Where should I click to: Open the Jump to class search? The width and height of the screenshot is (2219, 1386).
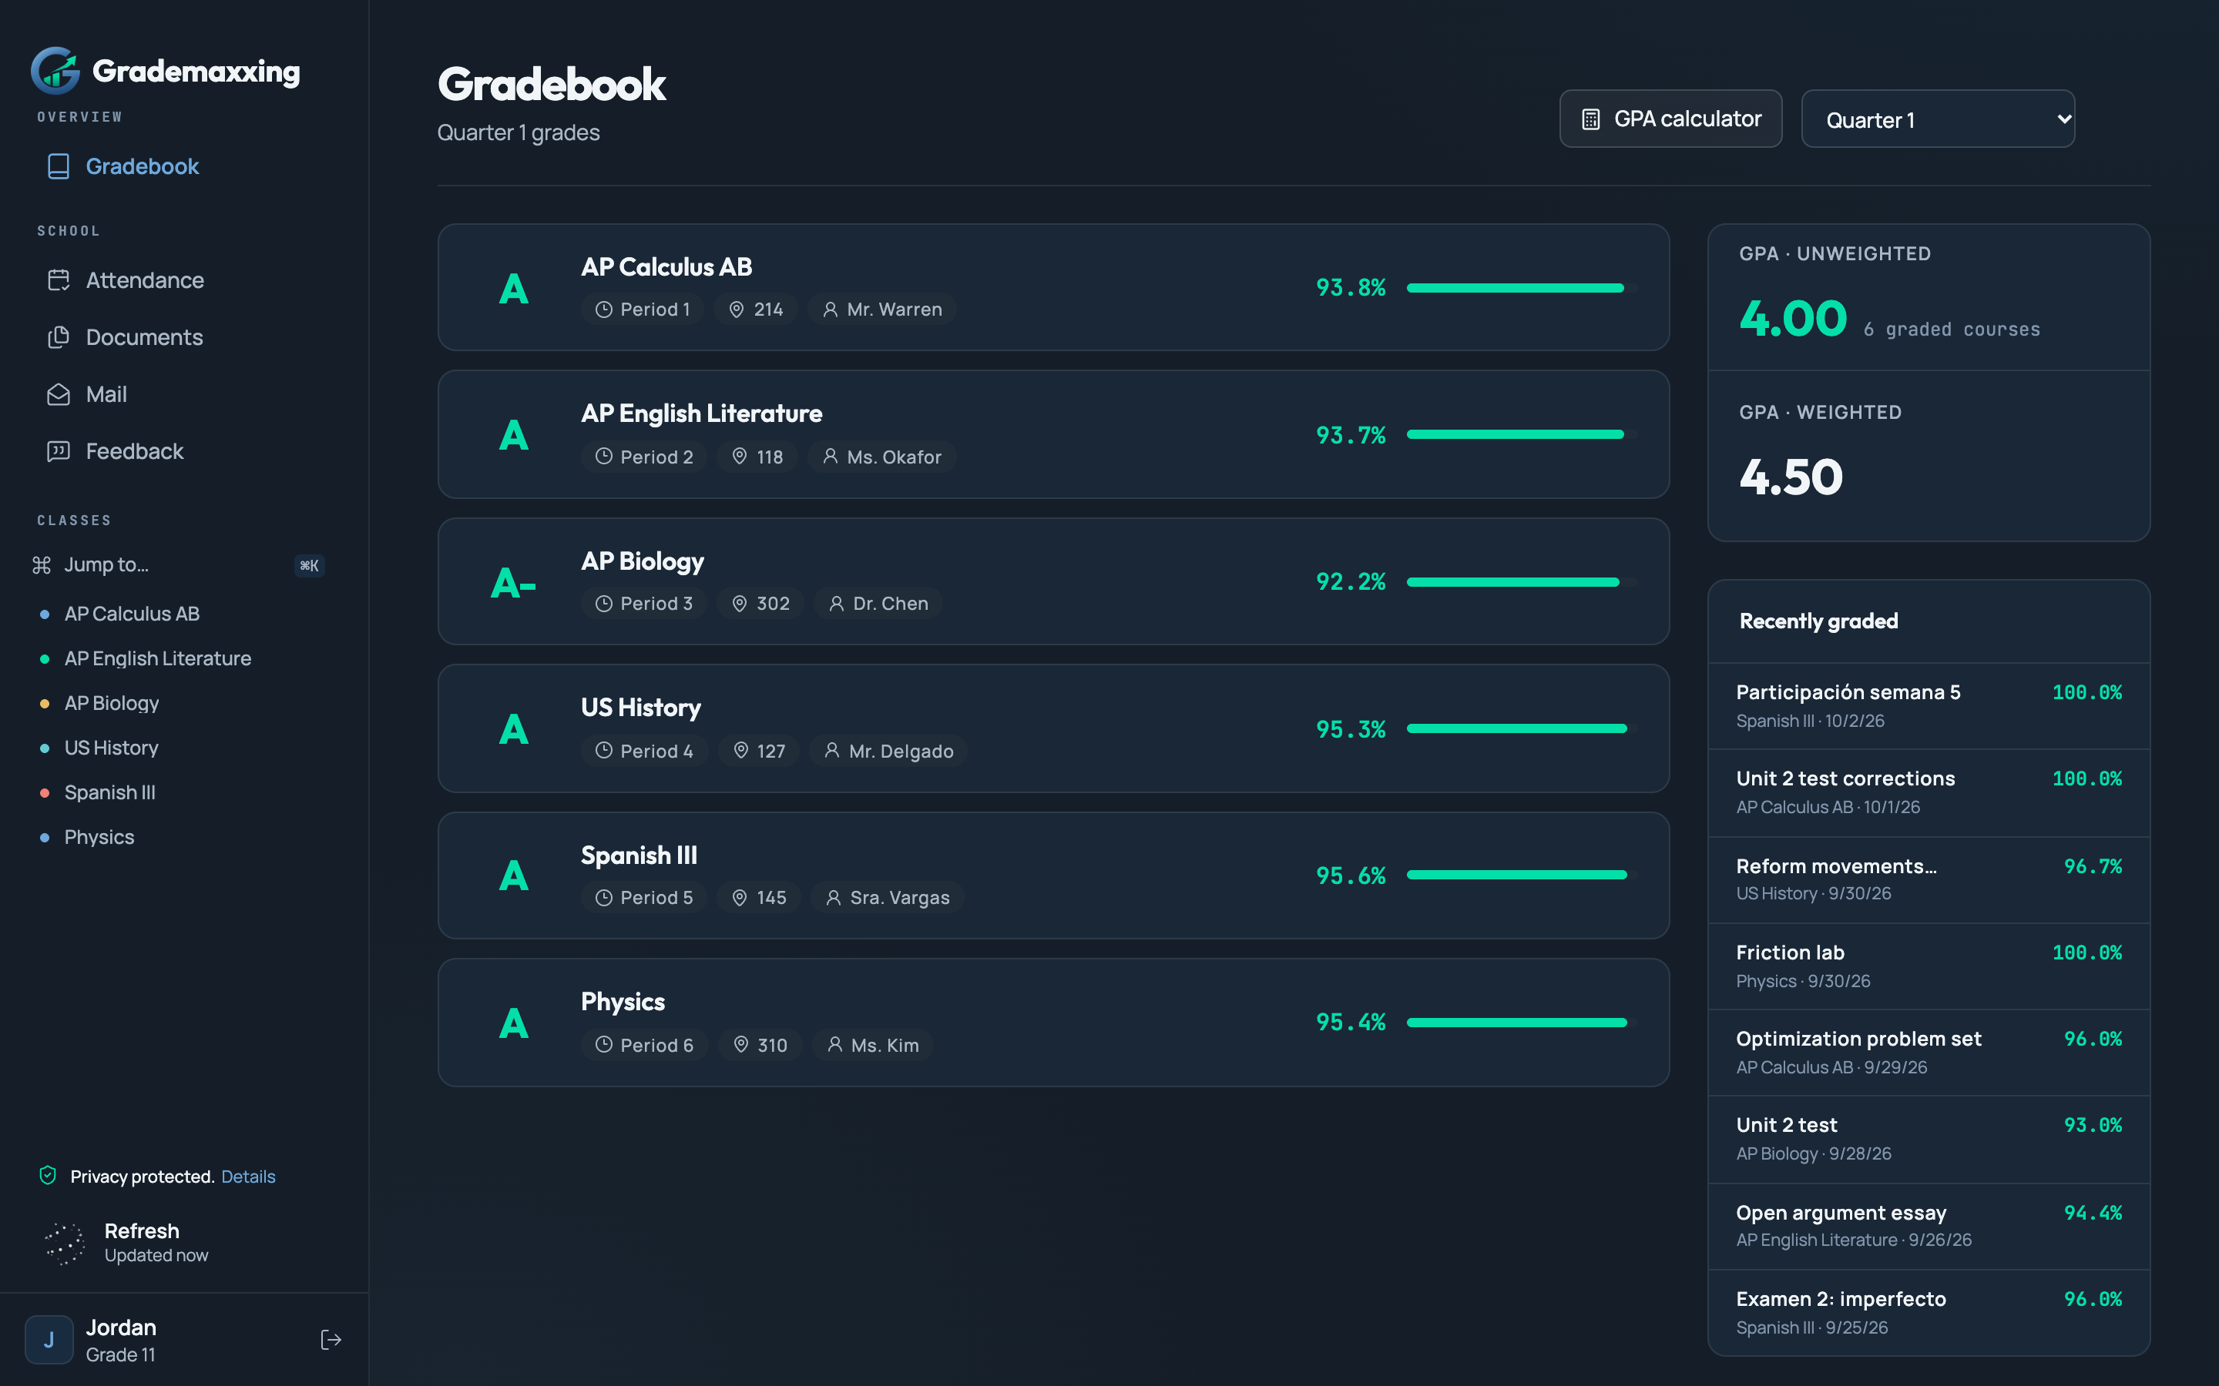click(179, 564)
